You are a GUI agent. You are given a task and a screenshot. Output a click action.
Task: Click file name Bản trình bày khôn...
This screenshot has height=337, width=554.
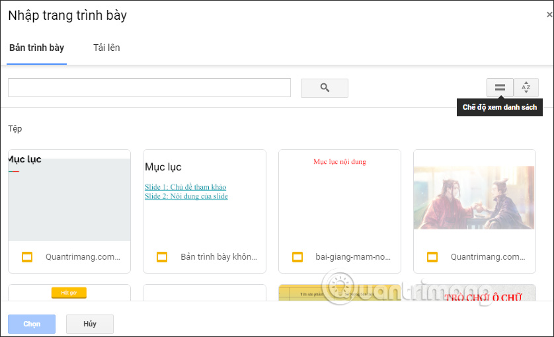(219, 257)
